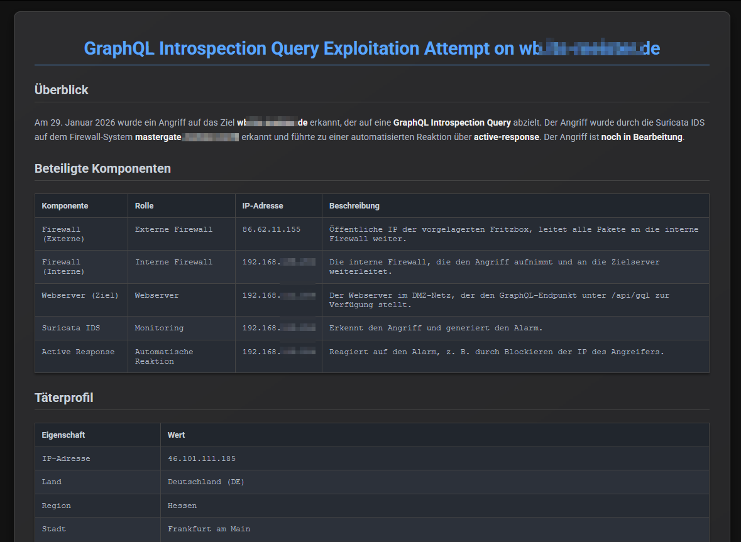Select the attacker IP 46.101.111.185
The height and width of the screenshot is (542, 741).
[x=201, y=458]
